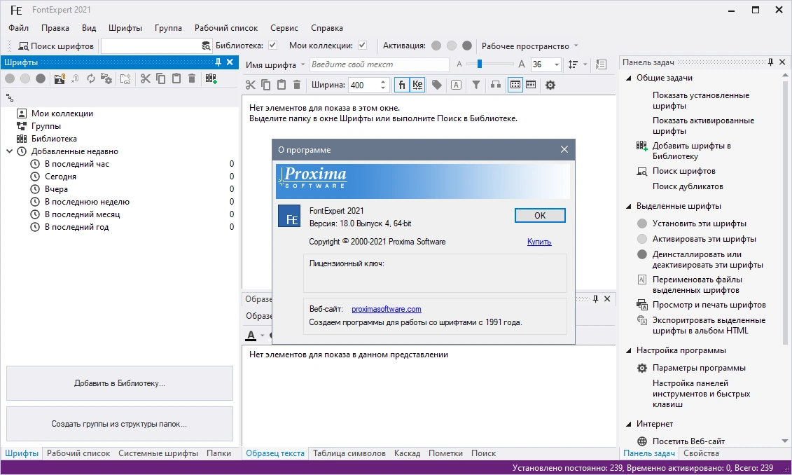Screen dimensions: 792x475
Task: Click add-to-library books icon in Шрифты toolbar
Action: (211, 78)
